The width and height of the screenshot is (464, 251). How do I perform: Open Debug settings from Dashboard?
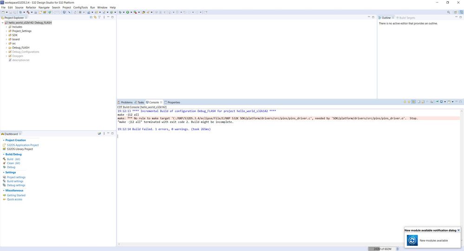(x=16, y=185)
